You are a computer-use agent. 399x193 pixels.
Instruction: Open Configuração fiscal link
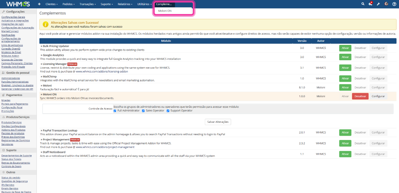click(12, 107)
